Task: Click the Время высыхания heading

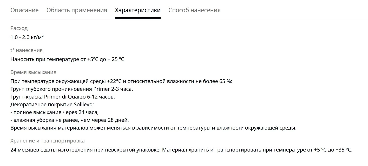Action: pos(33,72)
